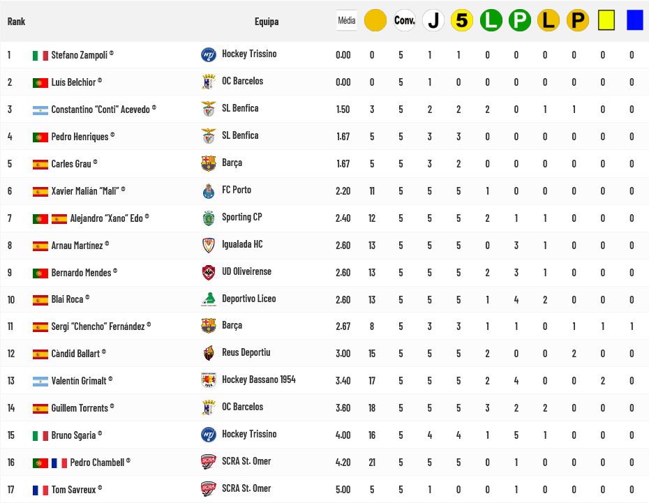Click the green P column icon
649x503 pixels.
click(520, 20)
